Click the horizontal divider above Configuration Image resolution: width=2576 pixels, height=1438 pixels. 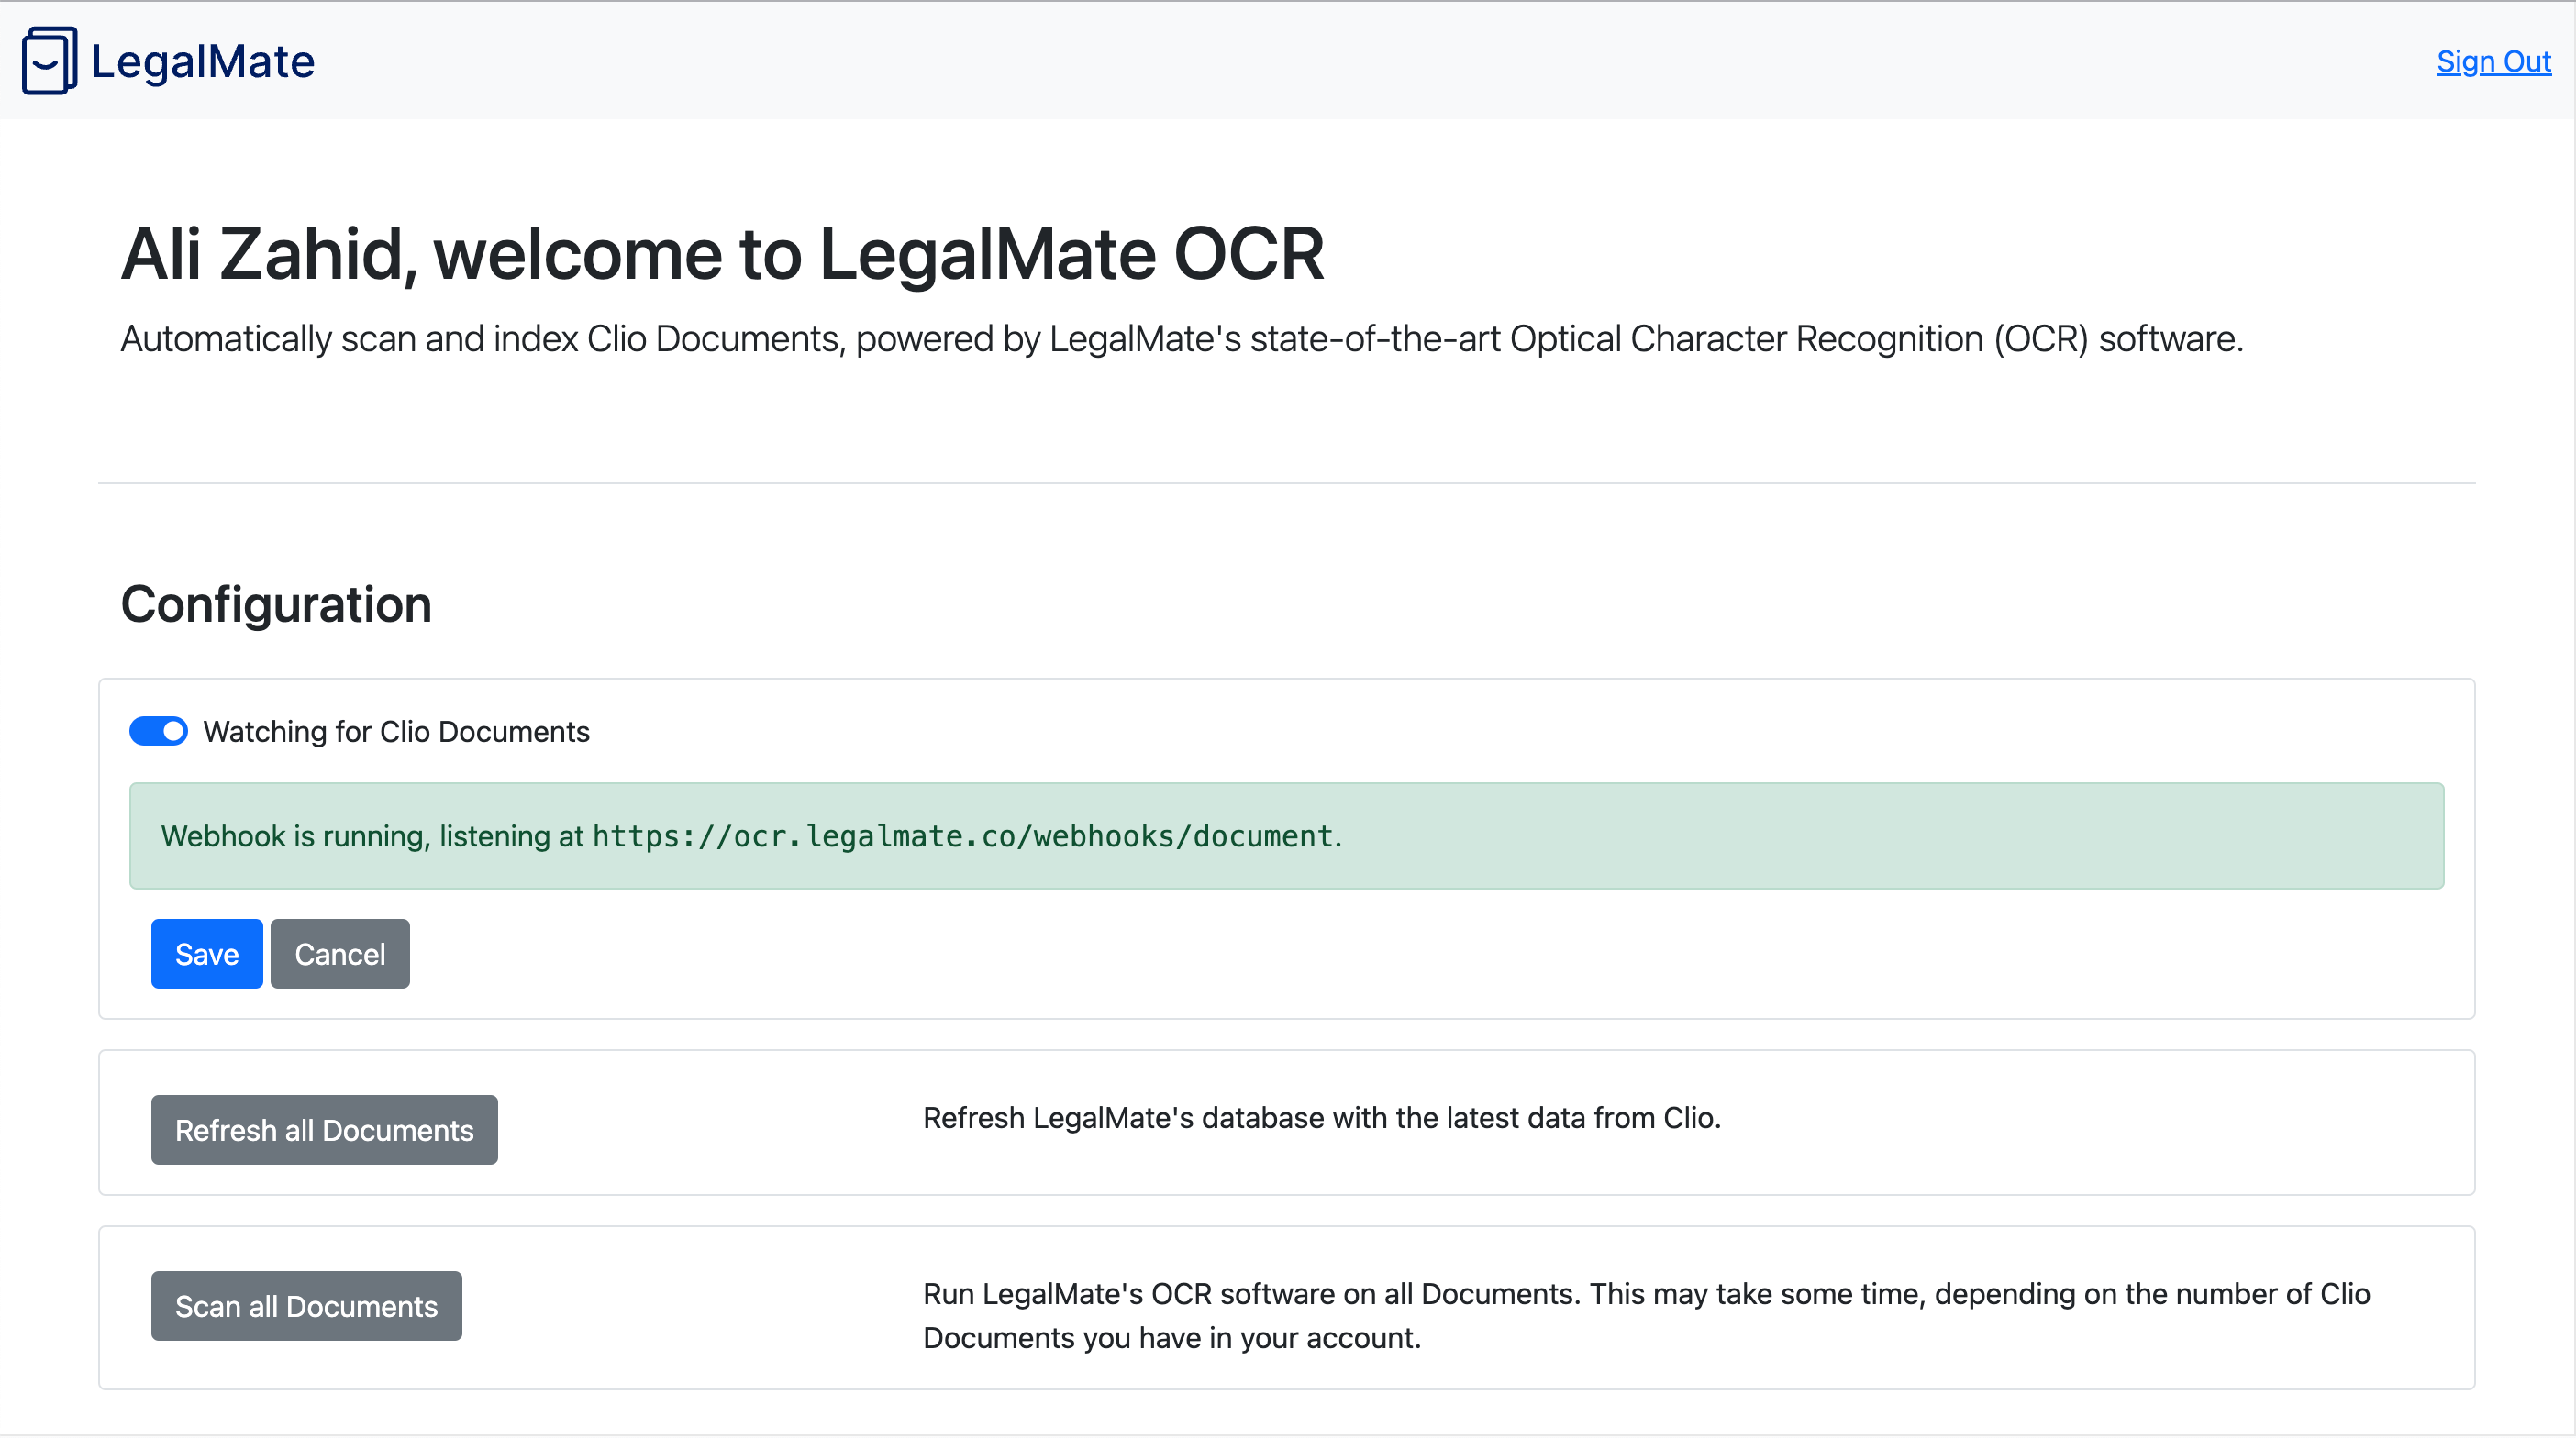[1286, 483]
